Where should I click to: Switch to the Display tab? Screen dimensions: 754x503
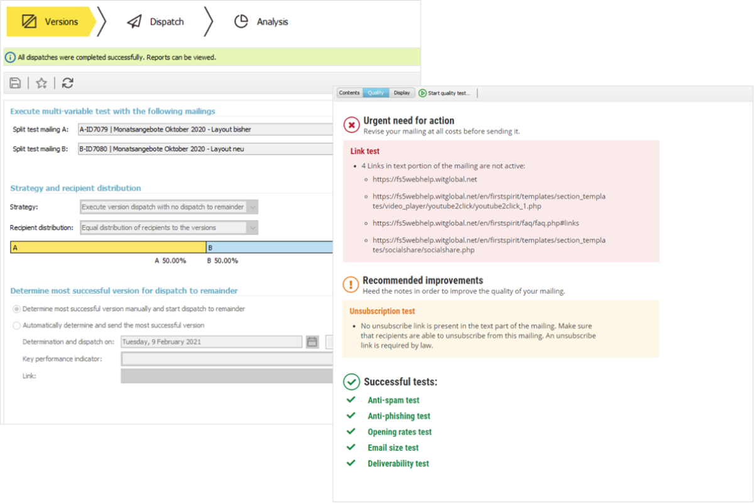[402, 92]
